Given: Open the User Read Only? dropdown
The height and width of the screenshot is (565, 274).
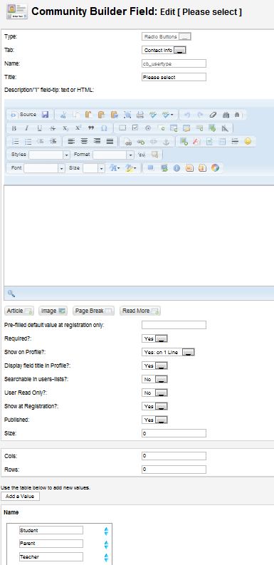Looking at the screenshot, I should coord(155,393).
